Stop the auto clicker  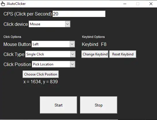point(99,105)
